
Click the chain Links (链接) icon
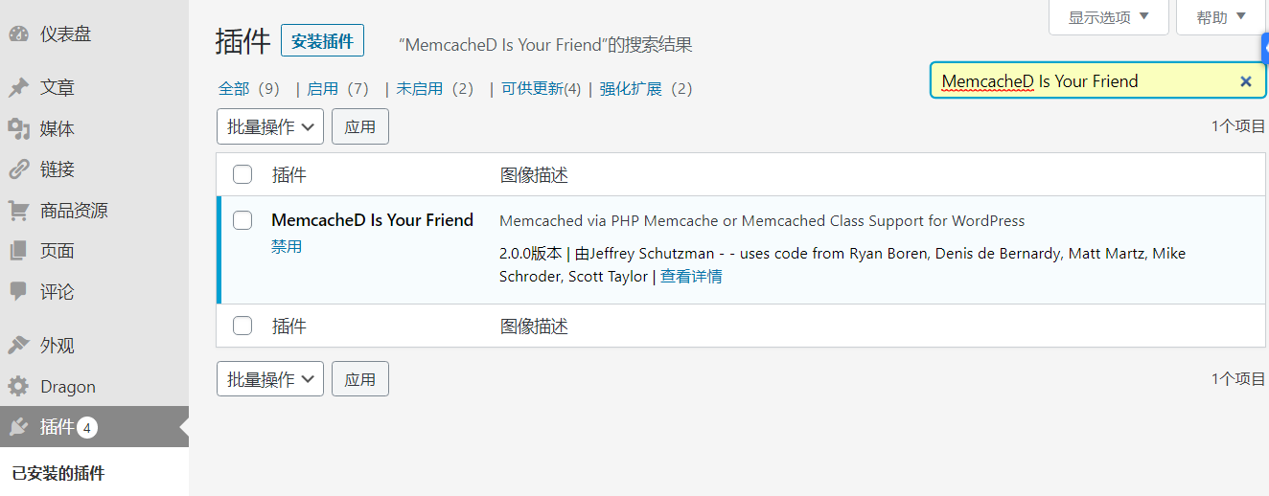pos(18,169)
